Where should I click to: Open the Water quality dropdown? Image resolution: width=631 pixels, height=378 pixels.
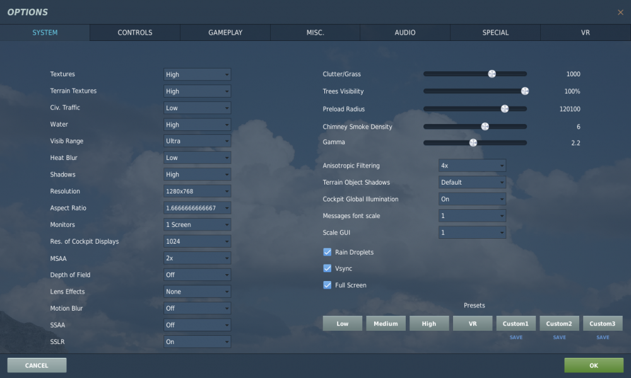pyautogui.click(x=197, y=124)
